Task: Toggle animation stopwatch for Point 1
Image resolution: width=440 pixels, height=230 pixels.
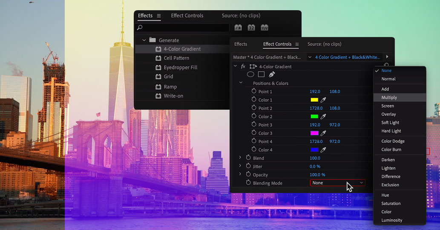Action: coord(254,91)
